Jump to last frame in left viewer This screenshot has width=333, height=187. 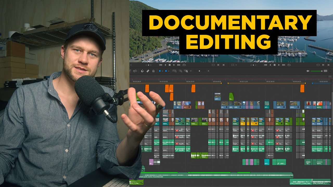(x=179, y=65)
